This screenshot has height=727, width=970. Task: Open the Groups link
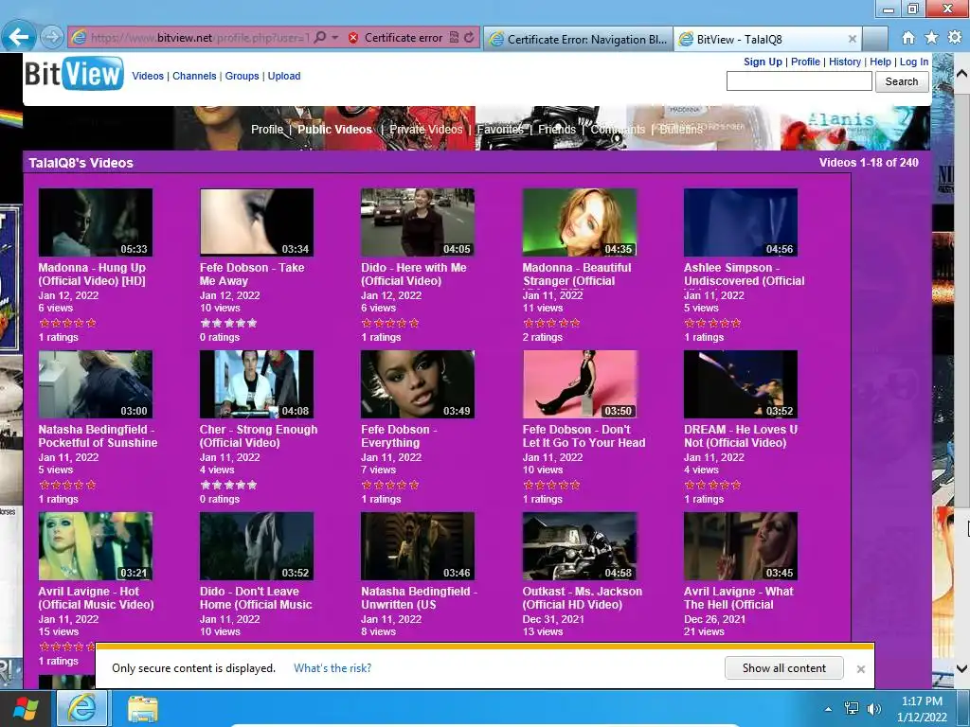(242, 76)
